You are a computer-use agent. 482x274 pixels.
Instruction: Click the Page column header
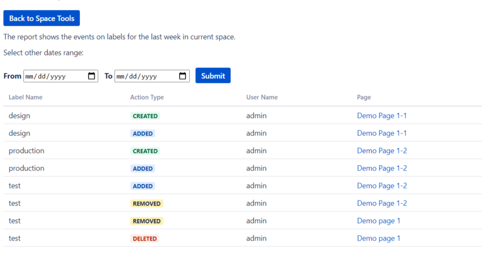coord(364,97)
